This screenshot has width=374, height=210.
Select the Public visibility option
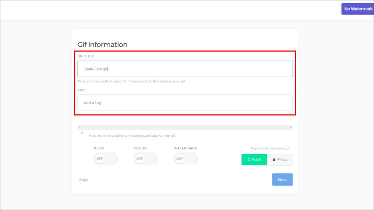pos(254,160)
